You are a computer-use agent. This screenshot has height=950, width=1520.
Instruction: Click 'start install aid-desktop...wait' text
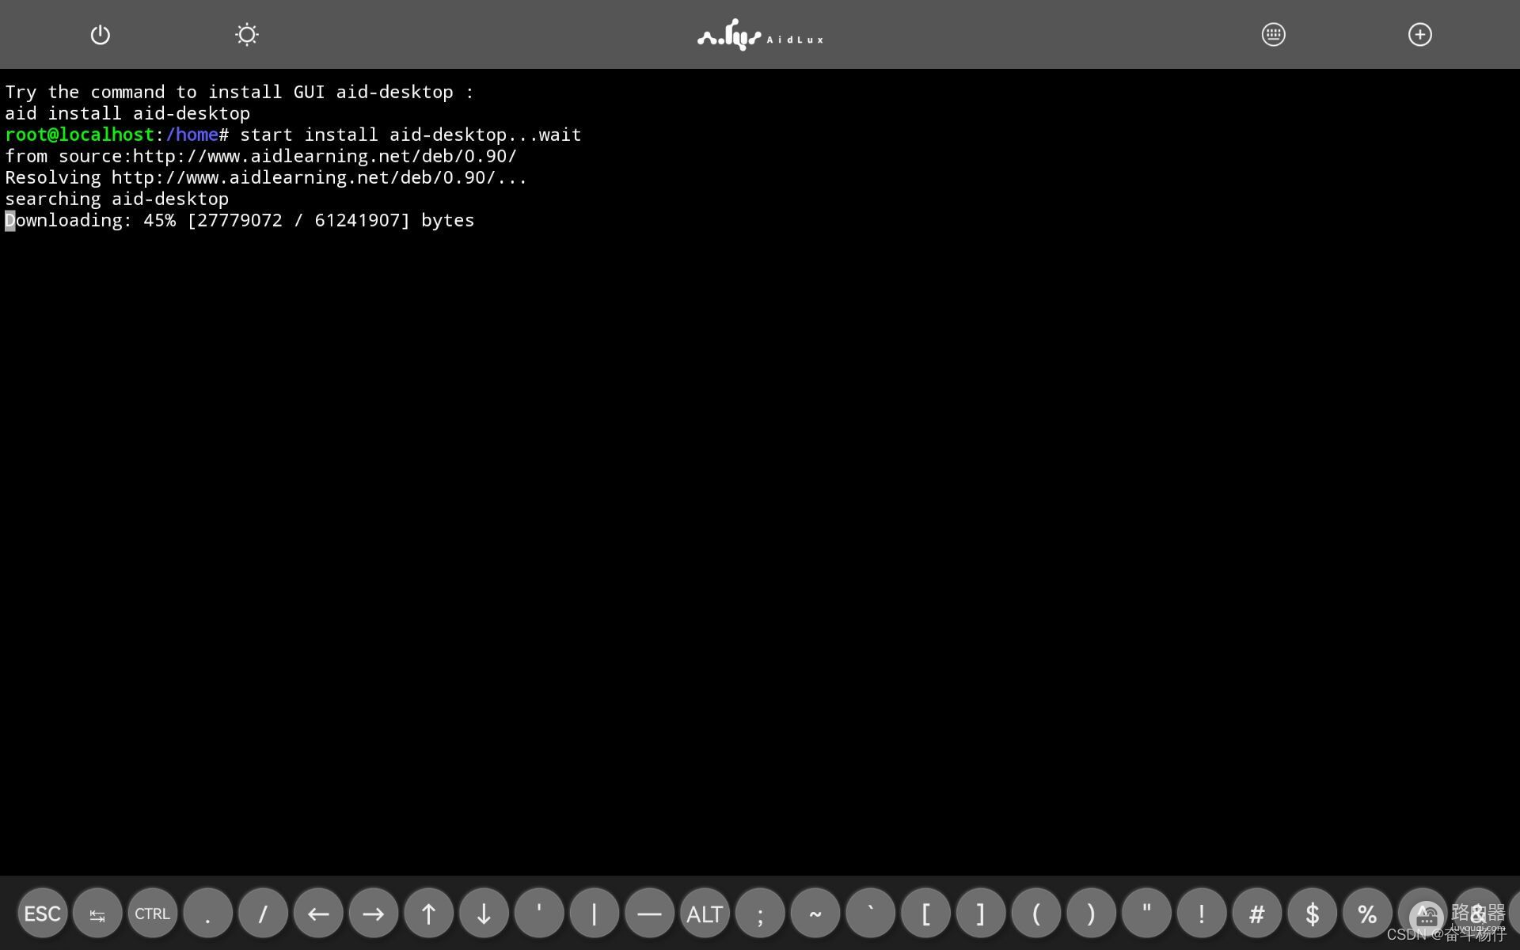[x=411, y=135]
